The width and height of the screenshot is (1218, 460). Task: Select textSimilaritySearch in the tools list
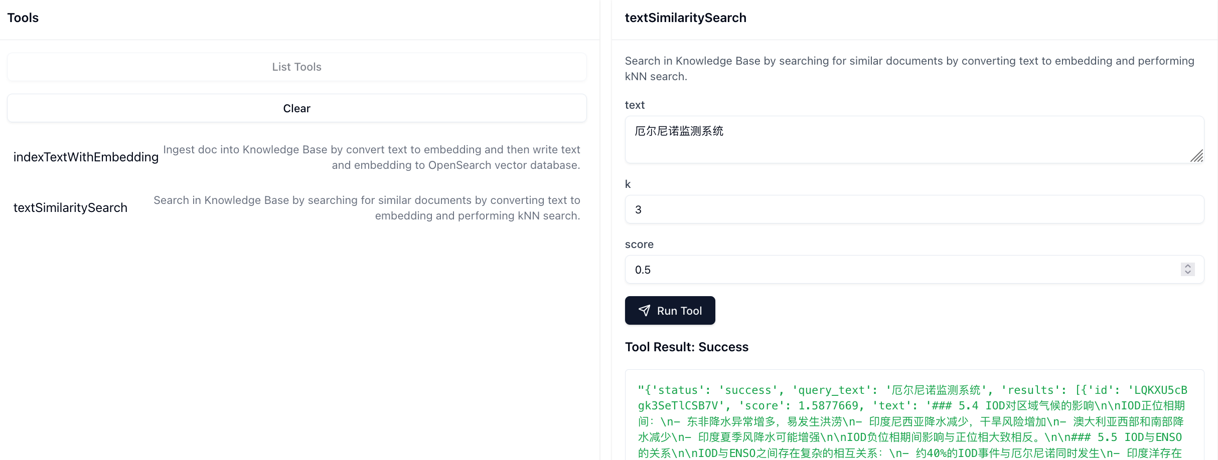tap(70, 208)
